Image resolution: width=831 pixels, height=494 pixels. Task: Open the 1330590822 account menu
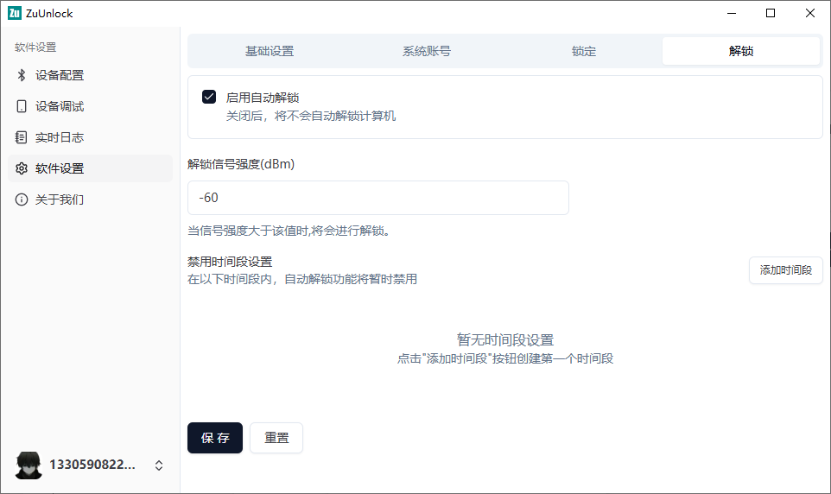click(x=92, y=465)
